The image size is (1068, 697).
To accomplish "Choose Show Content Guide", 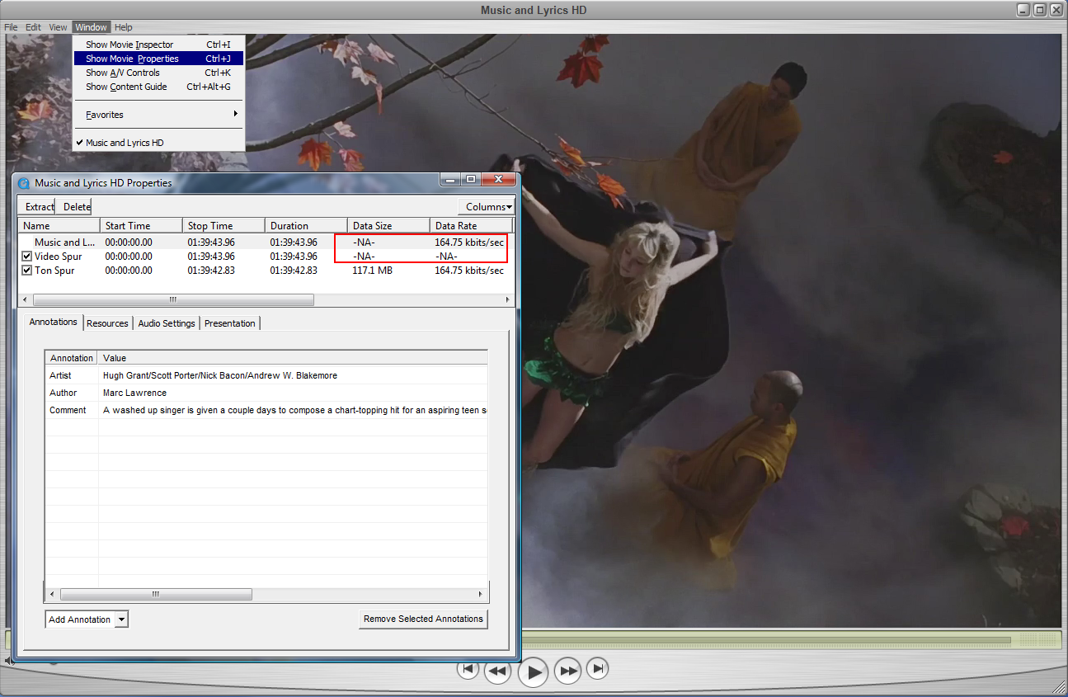I will [x=158, y=87].
